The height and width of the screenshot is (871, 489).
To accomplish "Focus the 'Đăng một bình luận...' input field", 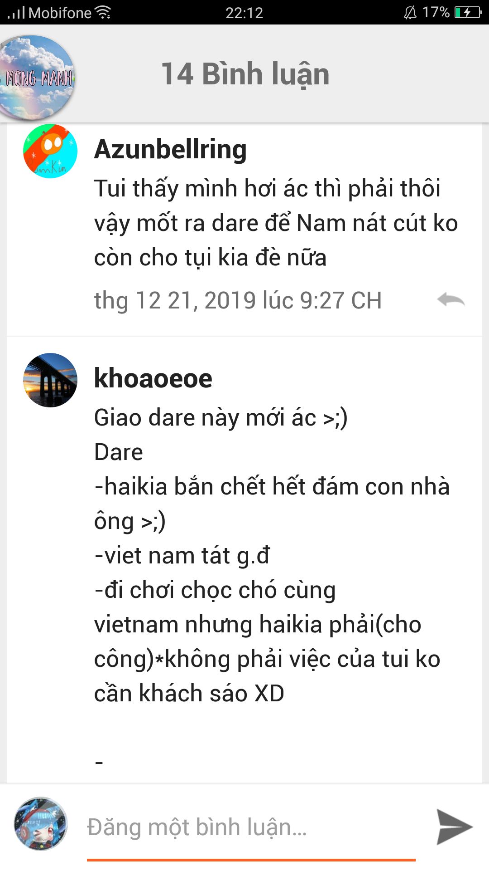I will coord(251,827).
